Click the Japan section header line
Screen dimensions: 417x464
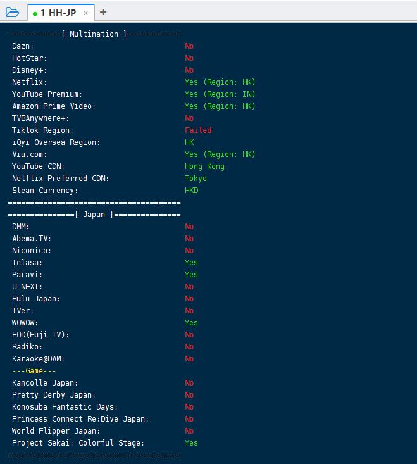point(94,215)
